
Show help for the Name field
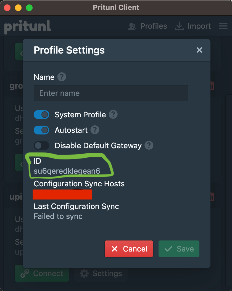[62, 77]
